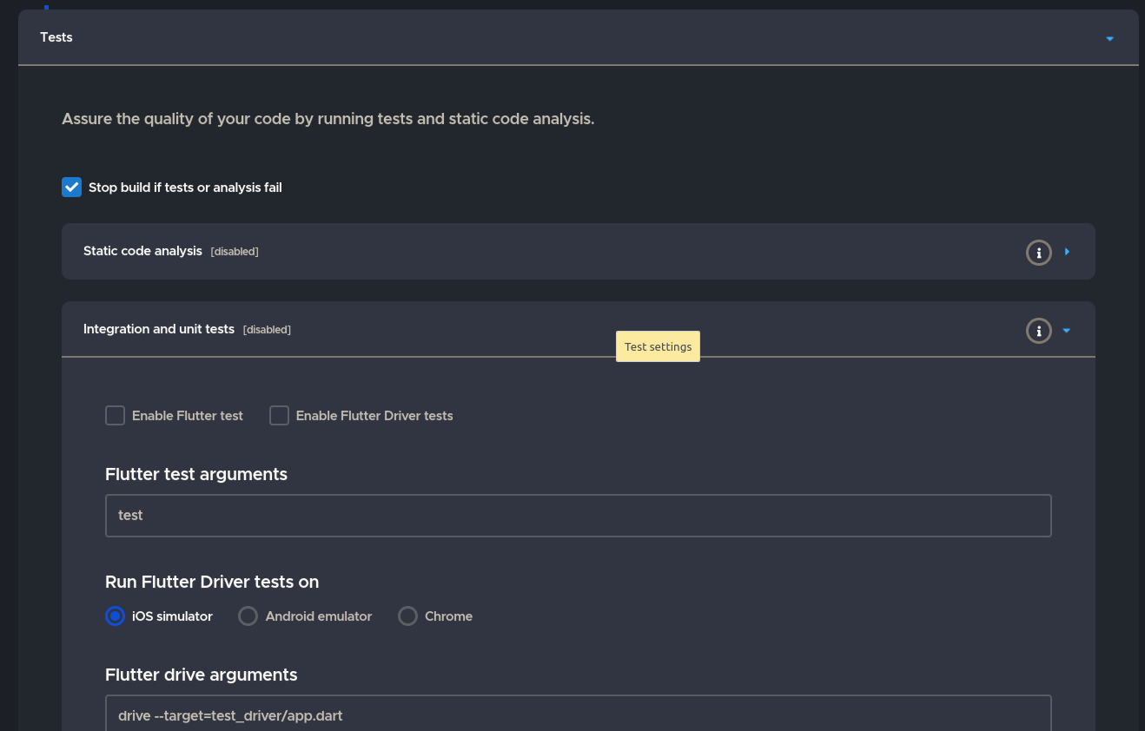
Task: Click Static code analysis header label
Action: 142,251
